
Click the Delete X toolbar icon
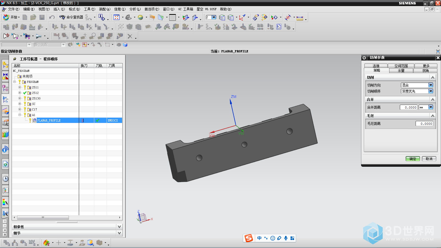(x=130, y=36)
